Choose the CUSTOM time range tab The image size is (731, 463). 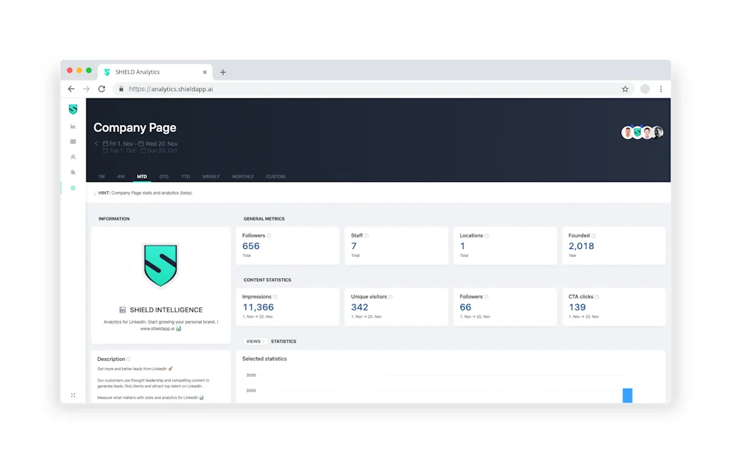[276, 176]
